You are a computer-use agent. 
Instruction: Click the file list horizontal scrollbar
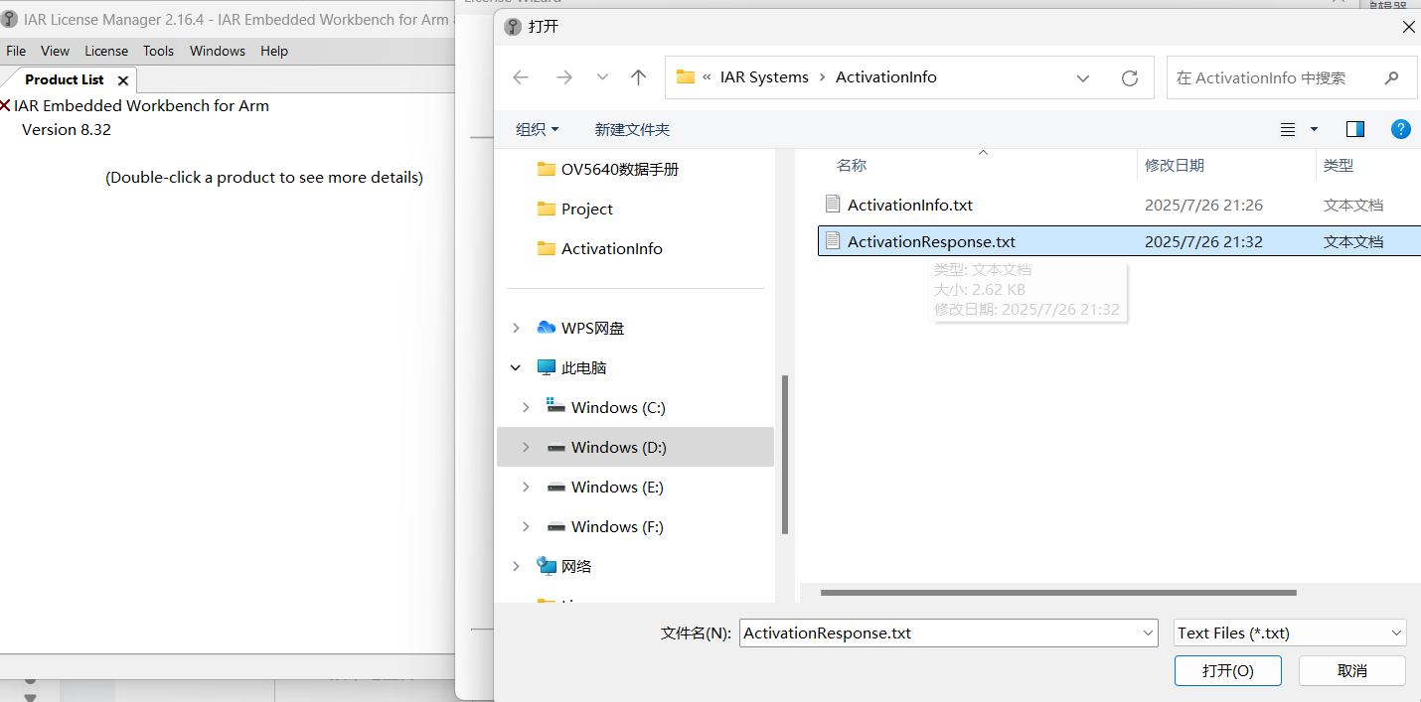pos(1058,593)
